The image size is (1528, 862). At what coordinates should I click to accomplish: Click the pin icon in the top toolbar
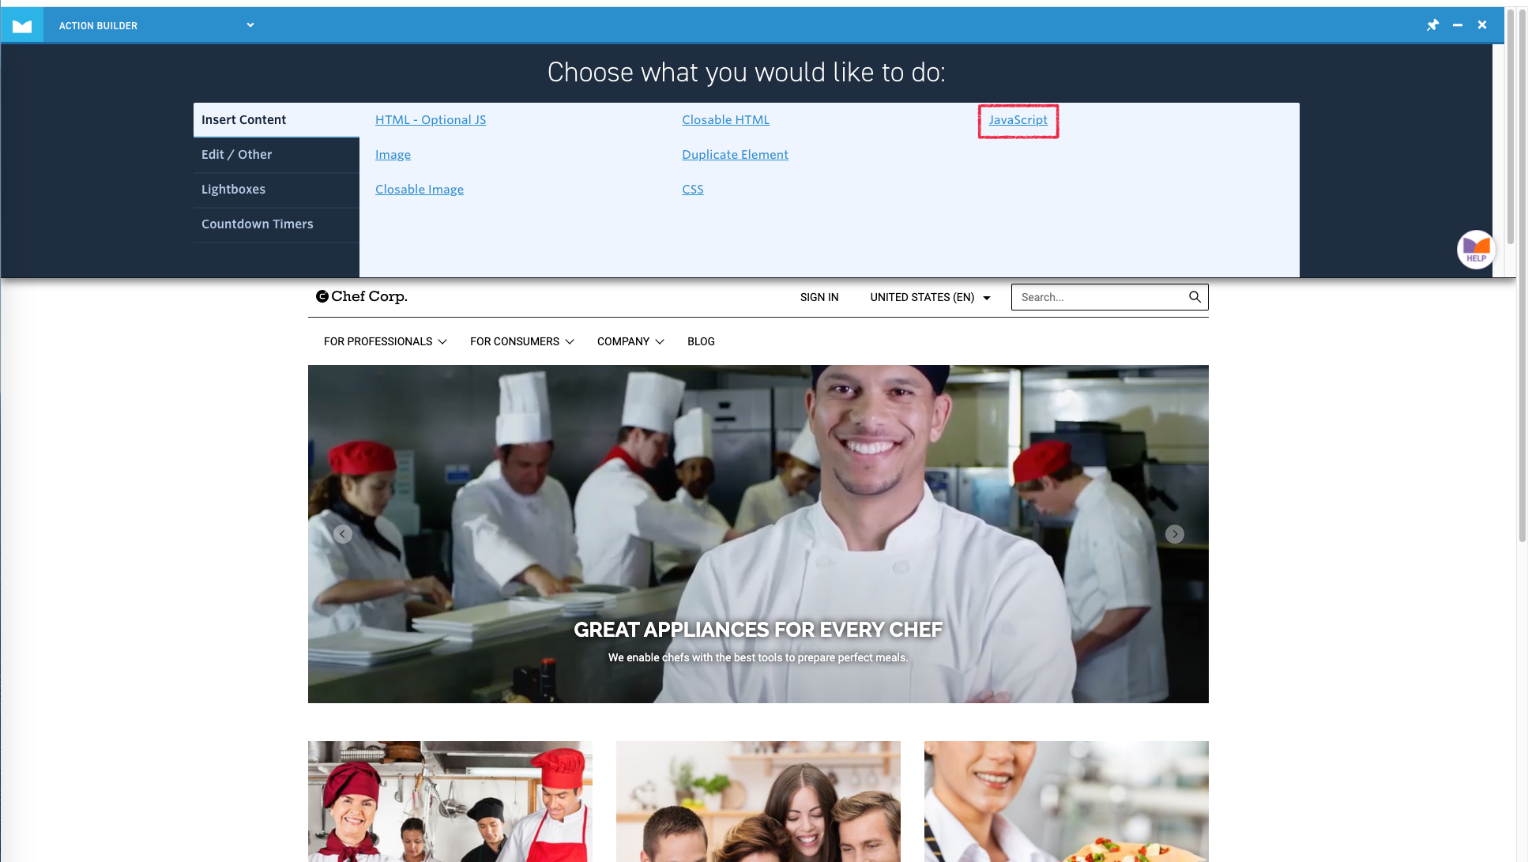[x=1432, y=25]
